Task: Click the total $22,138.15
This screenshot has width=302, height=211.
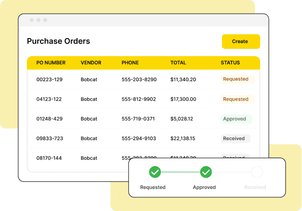Action: 182,139
